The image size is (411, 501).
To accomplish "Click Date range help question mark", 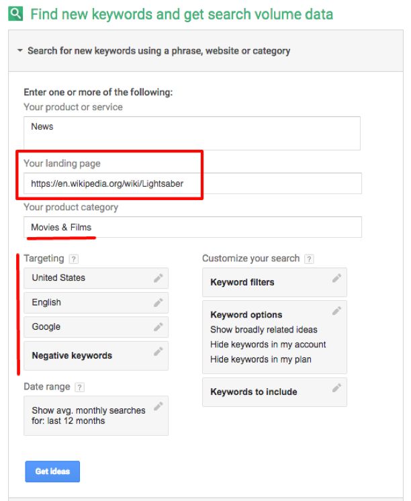I will (x=80, y=388).
